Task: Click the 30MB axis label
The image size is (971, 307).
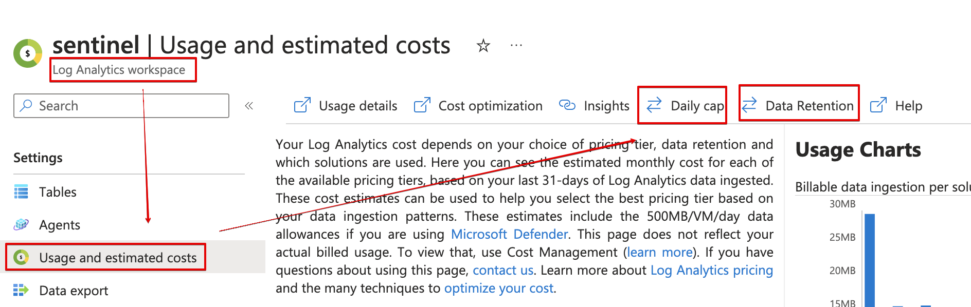Action: 842,204
